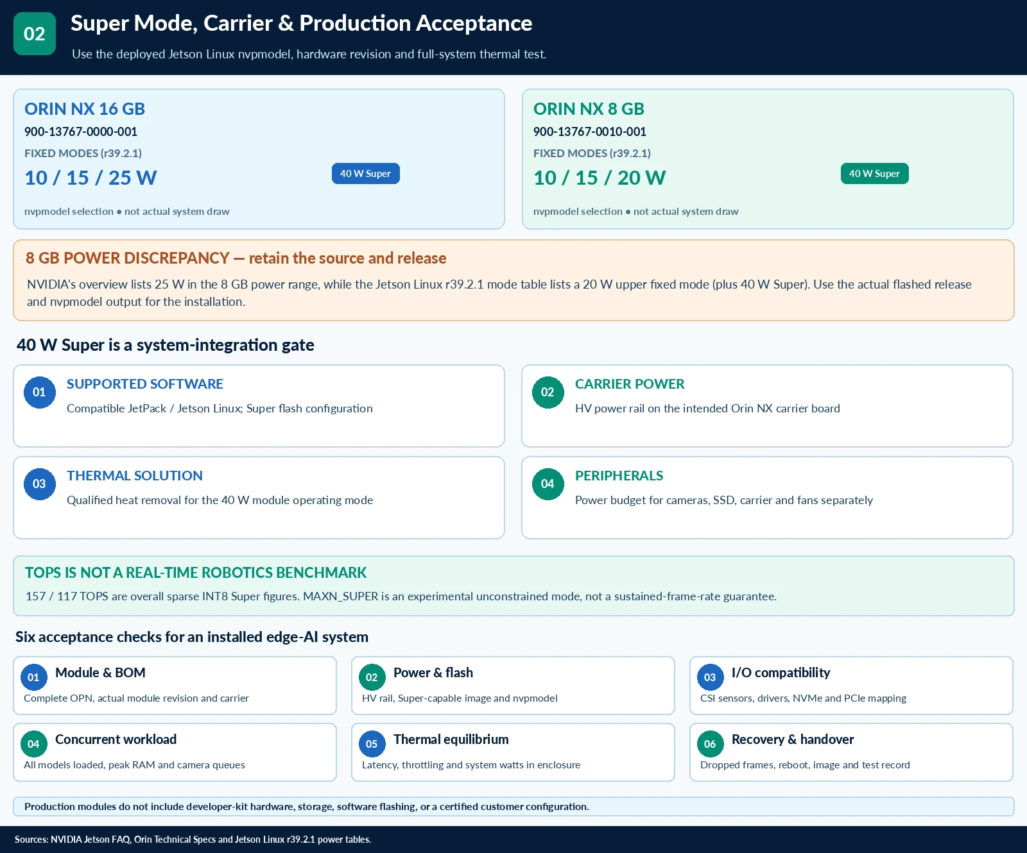Click the green 02 section badge in header
This screenshot has width=1027, height=853.
pyautogui.click(x=35, y=33)
